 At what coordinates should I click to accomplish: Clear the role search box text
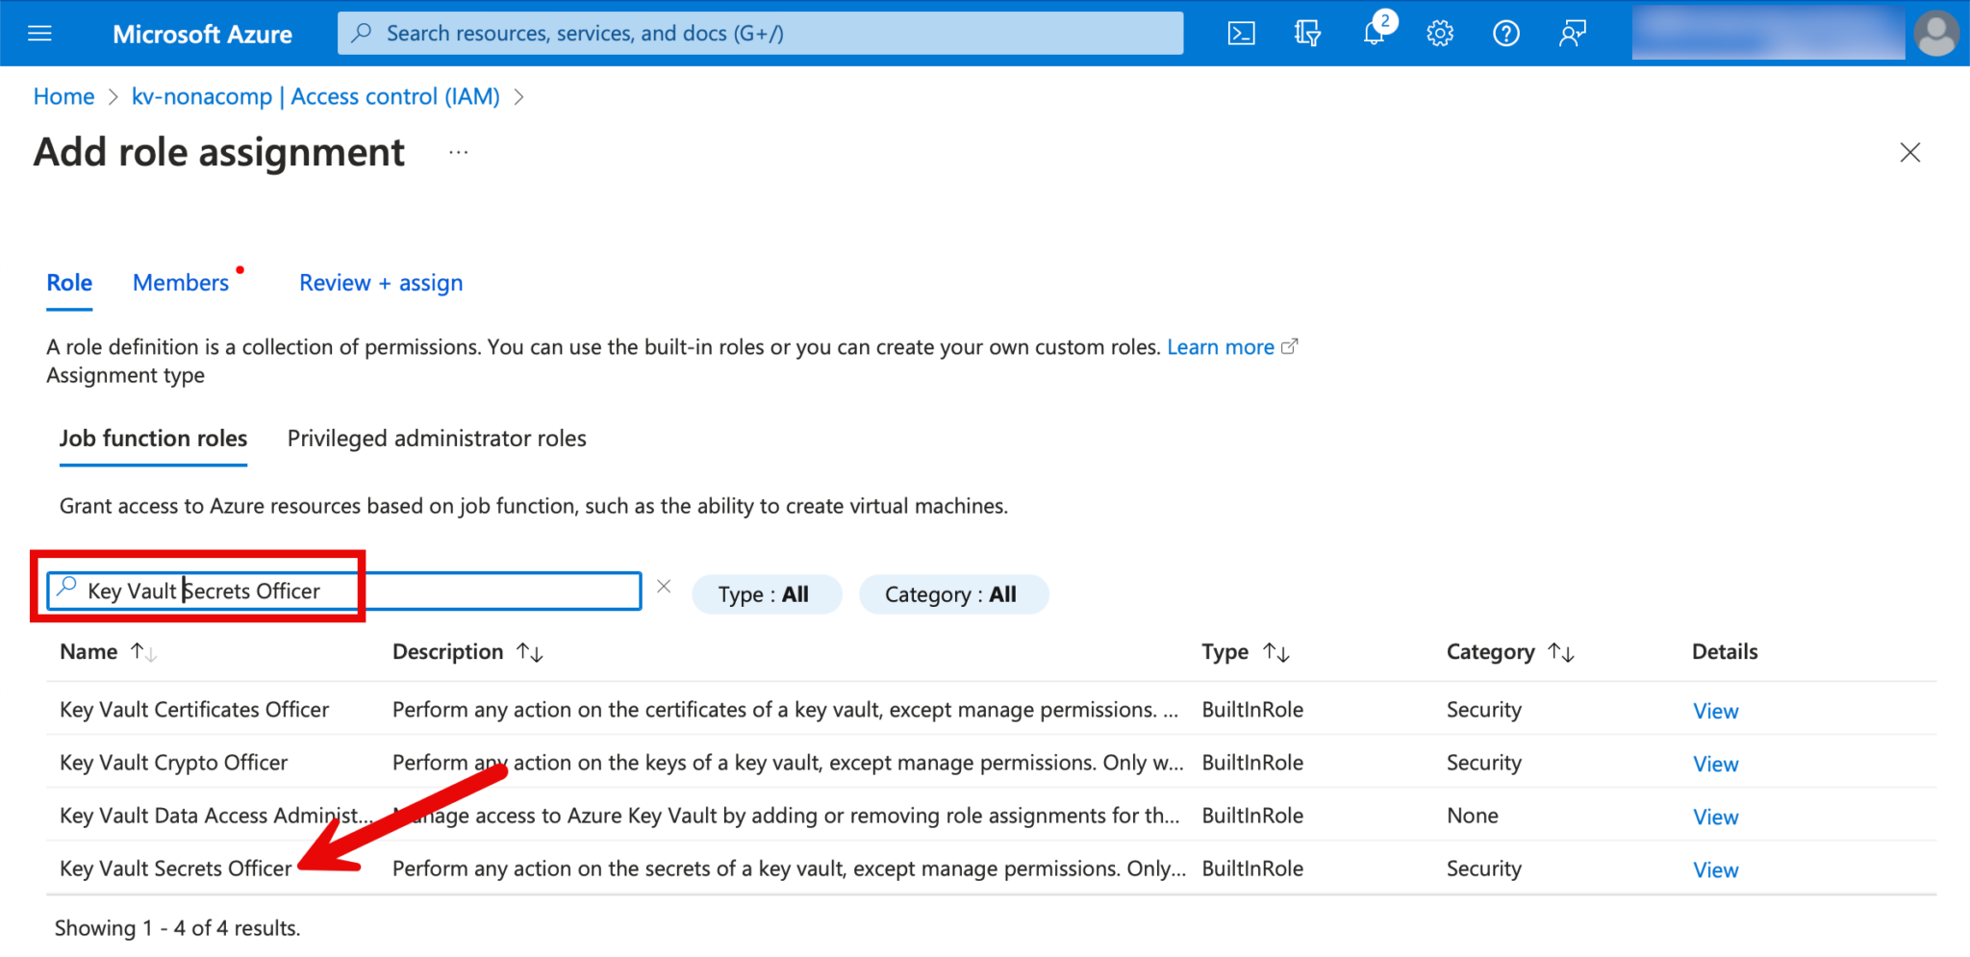(664, 587)
